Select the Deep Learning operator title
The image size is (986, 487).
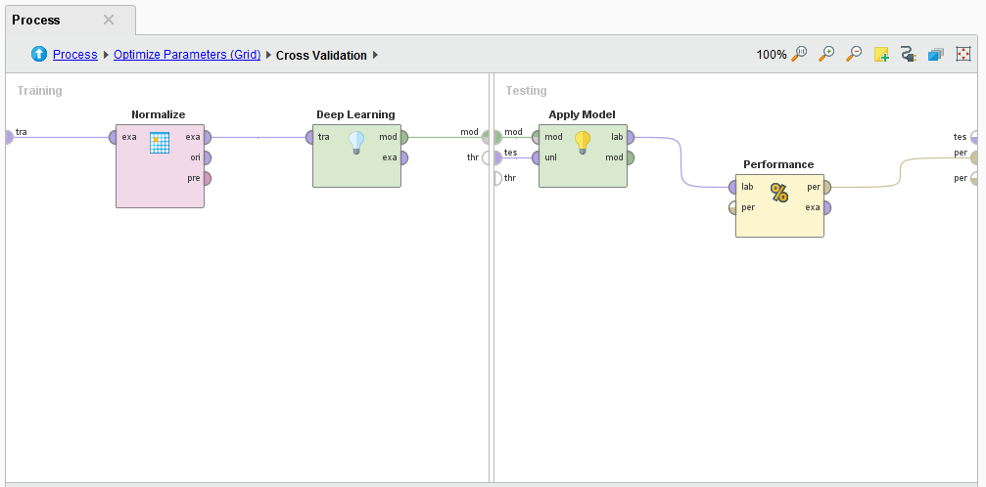coord(355,115)
